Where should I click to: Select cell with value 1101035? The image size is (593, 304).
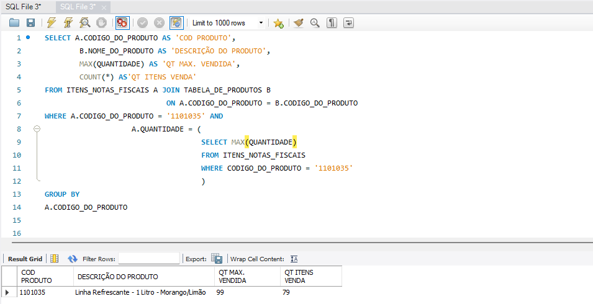coord(45,292)
